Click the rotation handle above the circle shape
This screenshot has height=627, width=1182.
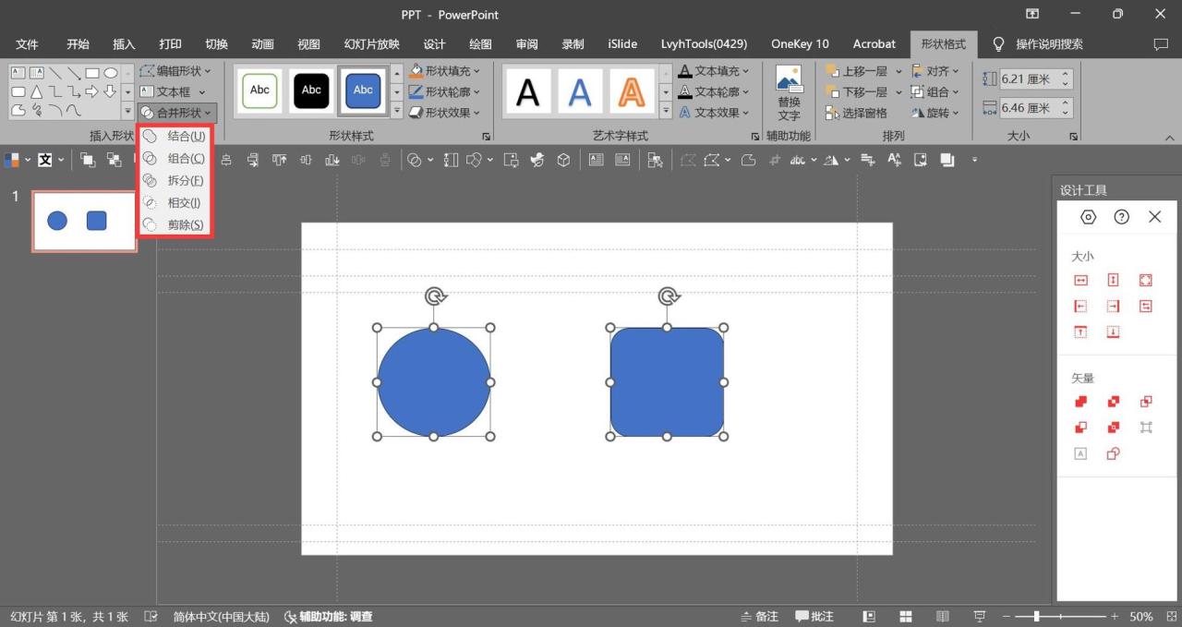[435, 295]
